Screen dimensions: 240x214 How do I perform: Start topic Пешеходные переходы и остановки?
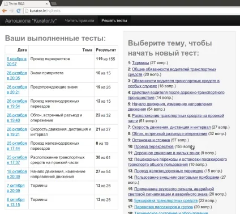coord(177,162)
